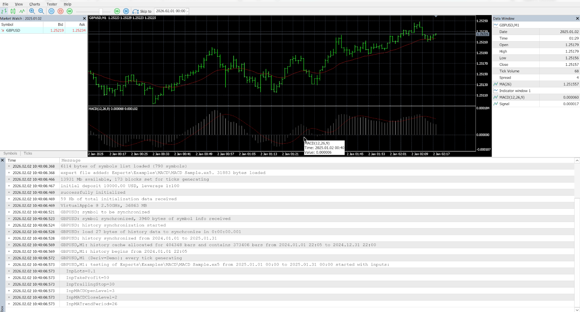Open the Skip to date dropdown
Image resolution: width=580 pixels, height=312 pixels.
pos(187,11)
